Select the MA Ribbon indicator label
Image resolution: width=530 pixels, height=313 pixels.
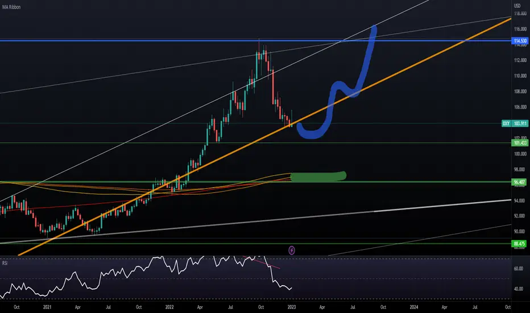[11, 7]
